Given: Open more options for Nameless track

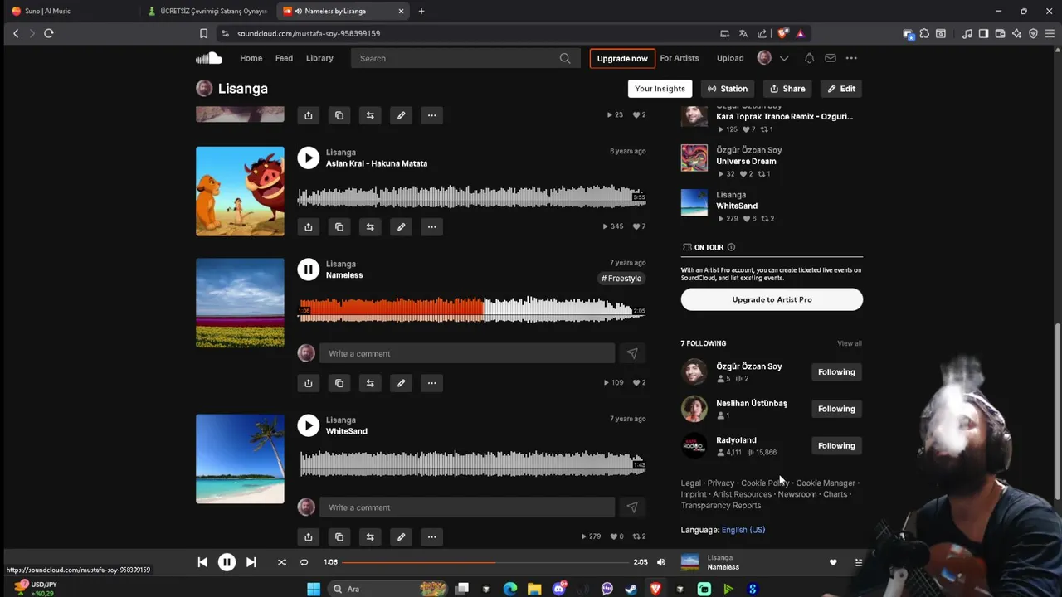Looking at the screenshot, I should point(431,383).
